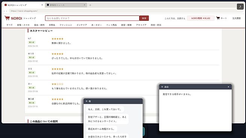Click みー's two-star rating
The height and width of the screenshot is (138, 246).
click(58, 84)
